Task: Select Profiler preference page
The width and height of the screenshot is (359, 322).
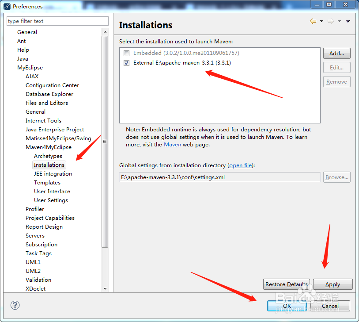Action: pyautogui.click(x=35, y=209)
